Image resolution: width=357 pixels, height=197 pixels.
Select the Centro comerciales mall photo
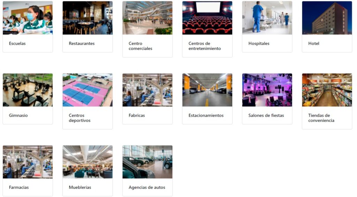pos(147,18)
